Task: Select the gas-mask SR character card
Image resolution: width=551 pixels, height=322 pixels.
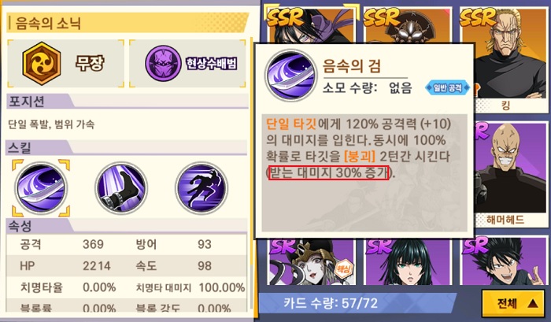Action: (x=311, y=262)
